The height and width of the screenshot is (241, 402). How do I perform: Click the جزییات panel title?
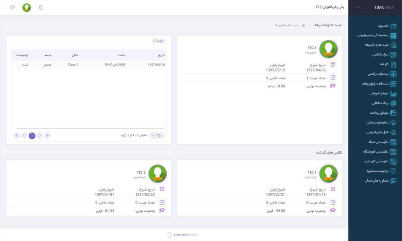pyautogui.click(x=159, y=41)
